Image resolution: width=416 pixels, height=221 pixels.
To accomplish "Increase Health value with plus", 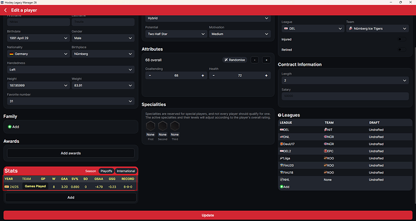I will [x=266, y=75].
